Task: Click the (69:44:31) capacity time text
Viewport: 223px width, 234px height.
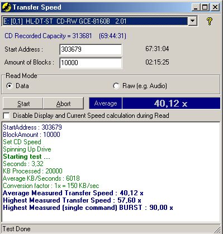Action: [x=113, y=36]
